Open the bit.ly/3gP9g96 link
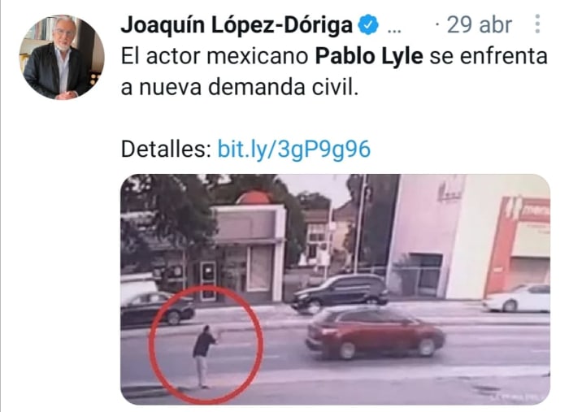The image size is (569, 412). tap(294, 149)
